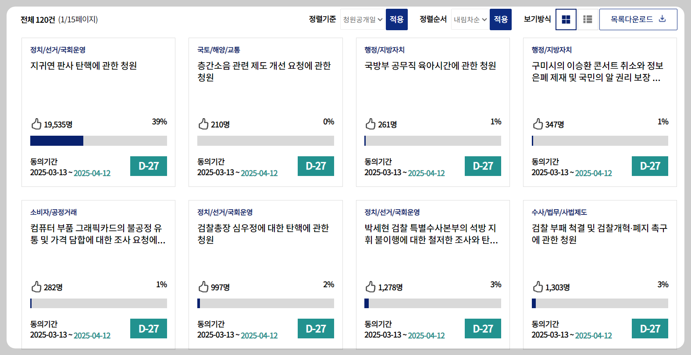Switch to grid card view
This screenshot has width=691, height=355.
[x=566, y=19]
